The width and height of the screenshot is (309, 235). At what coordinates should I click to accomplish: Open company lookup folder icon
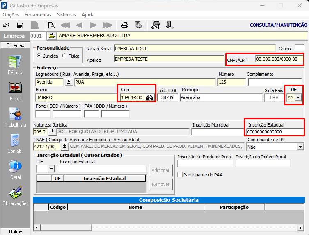coord(52,36)
